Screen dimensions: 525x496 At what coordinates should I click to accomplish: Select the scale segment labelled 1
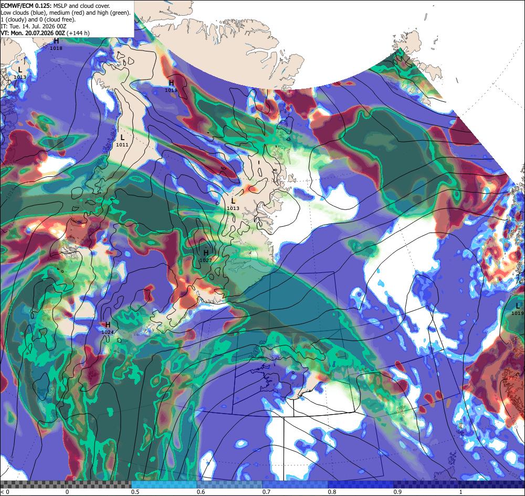tap(492, 484)
